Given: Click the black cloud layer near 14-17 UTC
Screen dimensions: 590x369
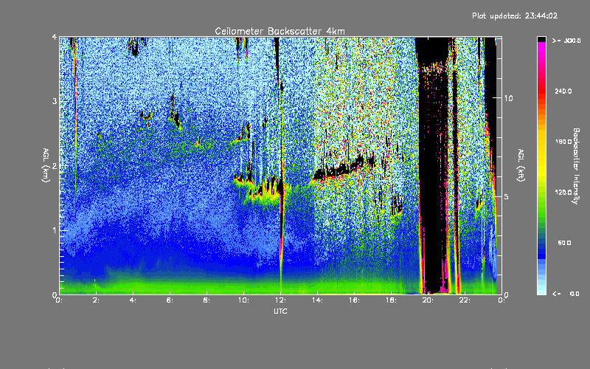Looking at the screenshot, I should coord(344,169).
